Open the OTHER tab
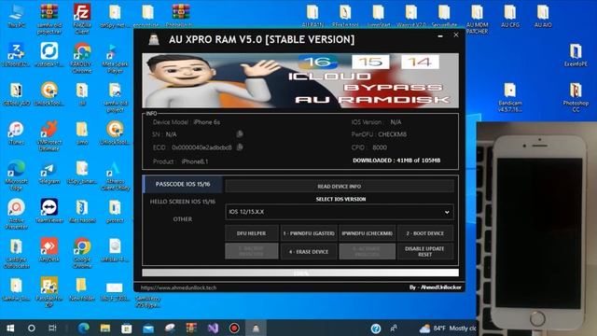The height and width of the screenshot is (336, 597). coord(183,219)
